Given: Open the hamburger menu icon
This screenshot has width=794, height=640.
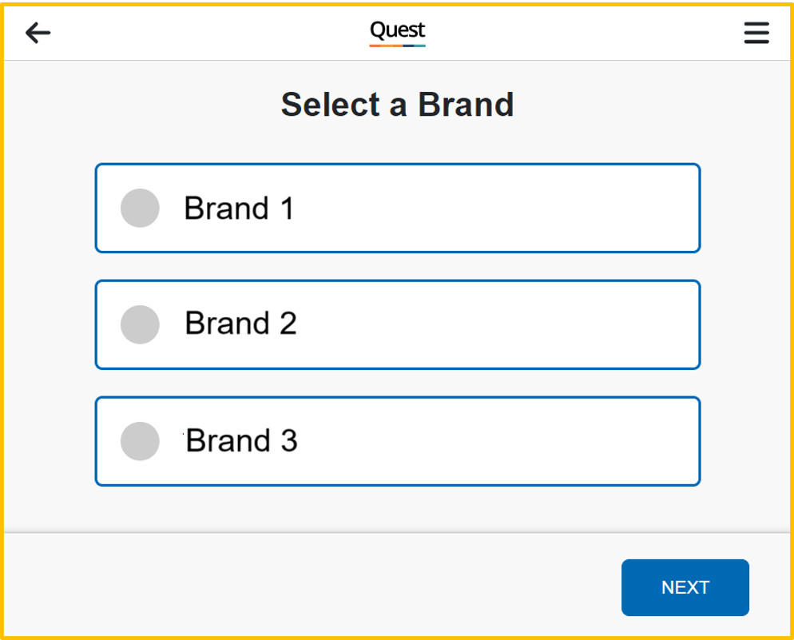Looking at the screenshot, I should [x=756, y=33].
